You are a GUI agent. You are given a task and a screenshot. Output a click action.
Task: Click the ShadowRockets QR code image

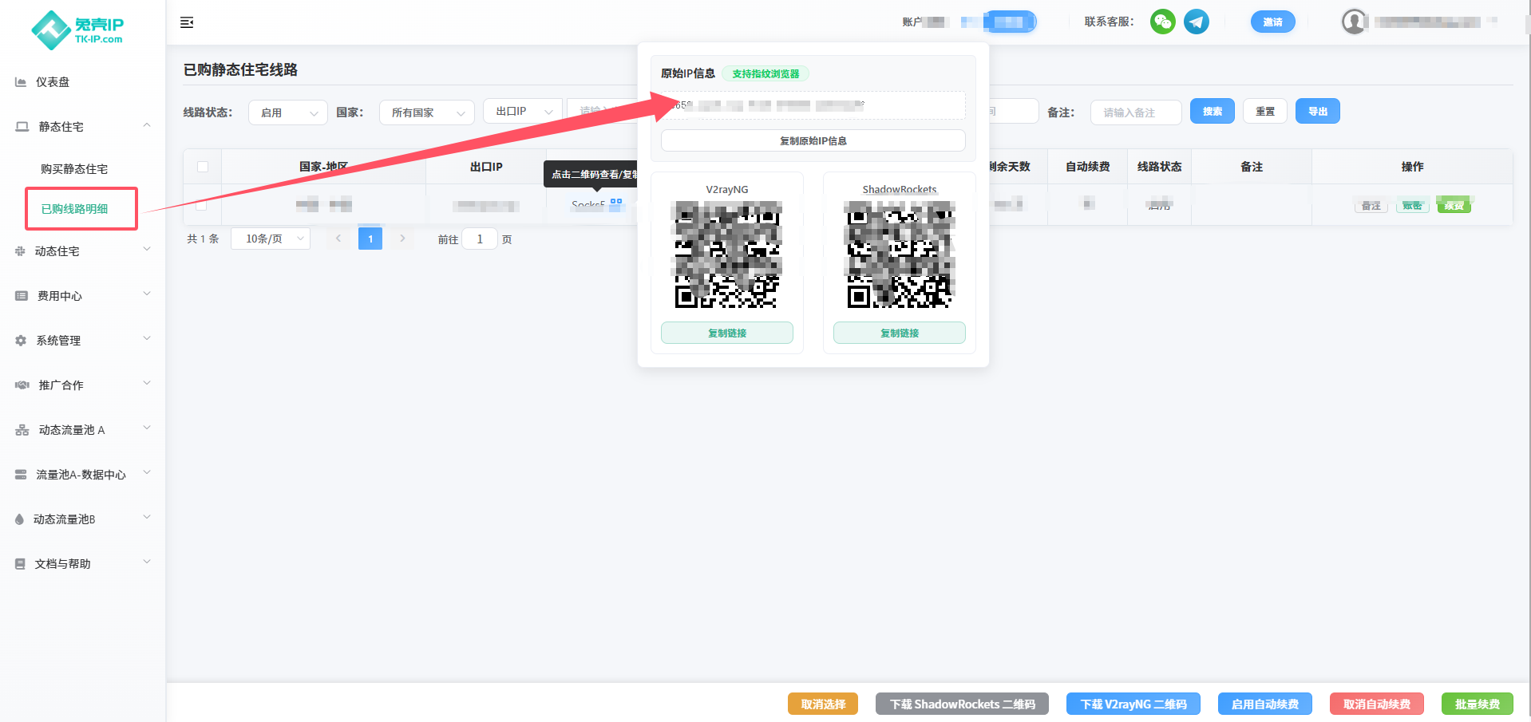pyautogui.click(x=900, y=254)
